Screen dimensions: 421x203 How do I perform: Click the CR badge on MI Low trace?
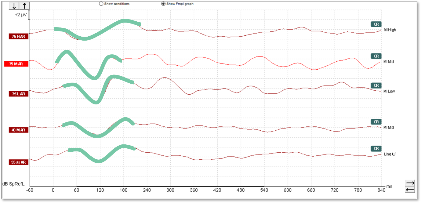[376, 85]
